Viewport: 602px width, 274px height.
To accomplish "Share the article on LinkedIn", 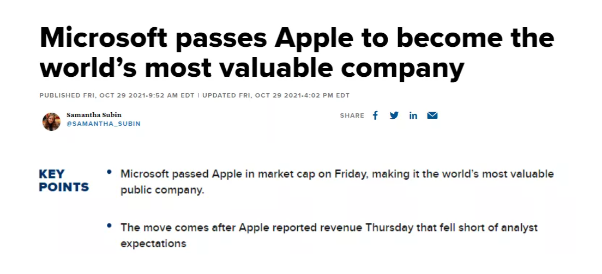I will [x=413, y=115].
